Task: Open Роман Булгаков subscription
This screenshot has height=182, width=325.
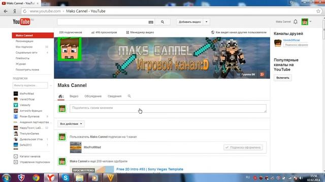Action: [29, 116]
